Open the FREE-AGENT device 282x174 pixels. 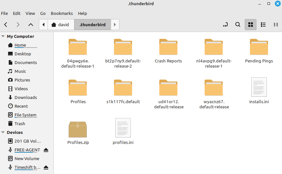(27, 150)
